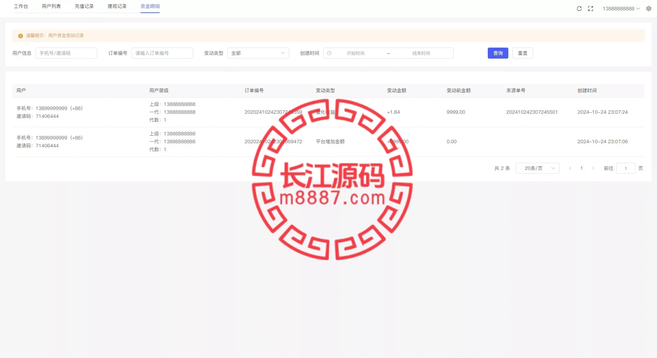Click the 查询 search button
This screenshot has width=657, height=358.
[x=498, y=53]
